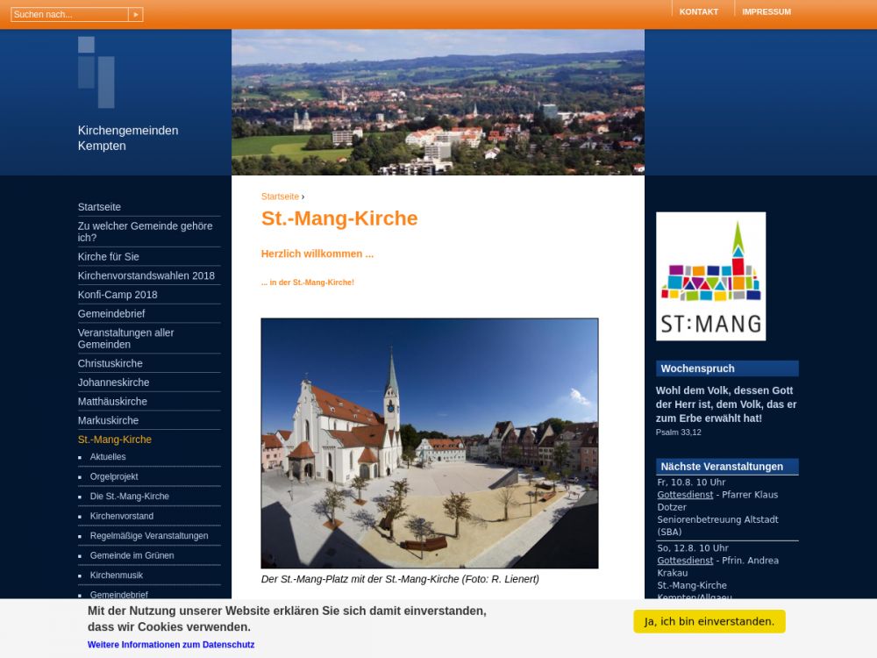Click the search submit arrow button
877x658 pixels.
pyautogui.click(x=135, y=15)
